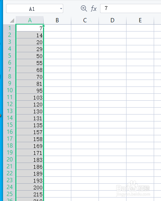Select row 18 header
The image size is (161, 201).
pos(10,146)
